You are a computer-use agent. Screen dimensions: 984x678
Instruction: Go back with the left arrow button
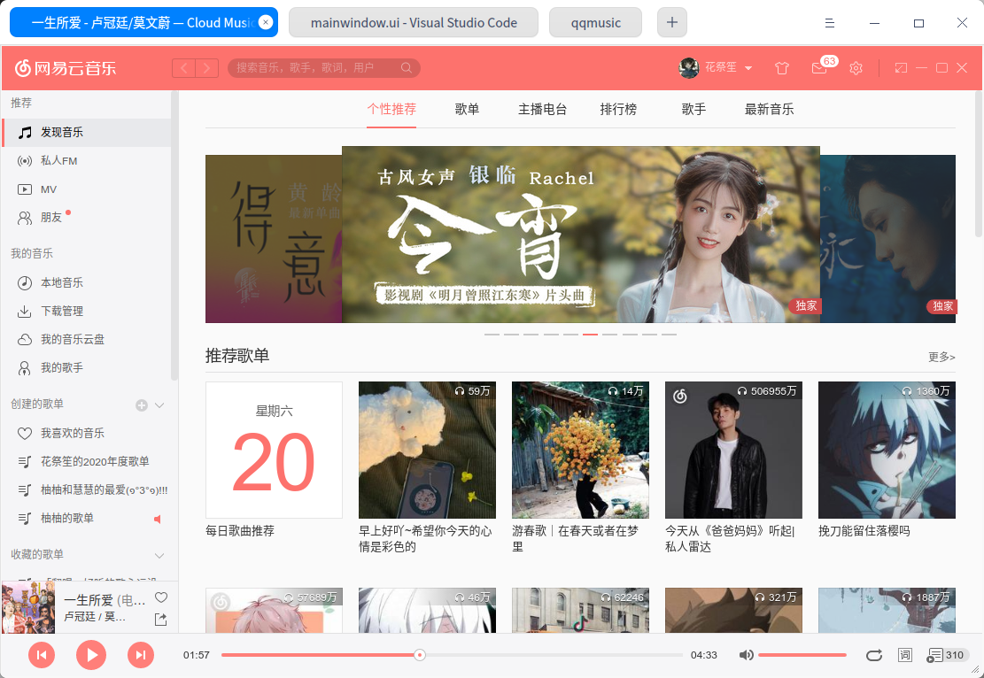tap(184, 68)
